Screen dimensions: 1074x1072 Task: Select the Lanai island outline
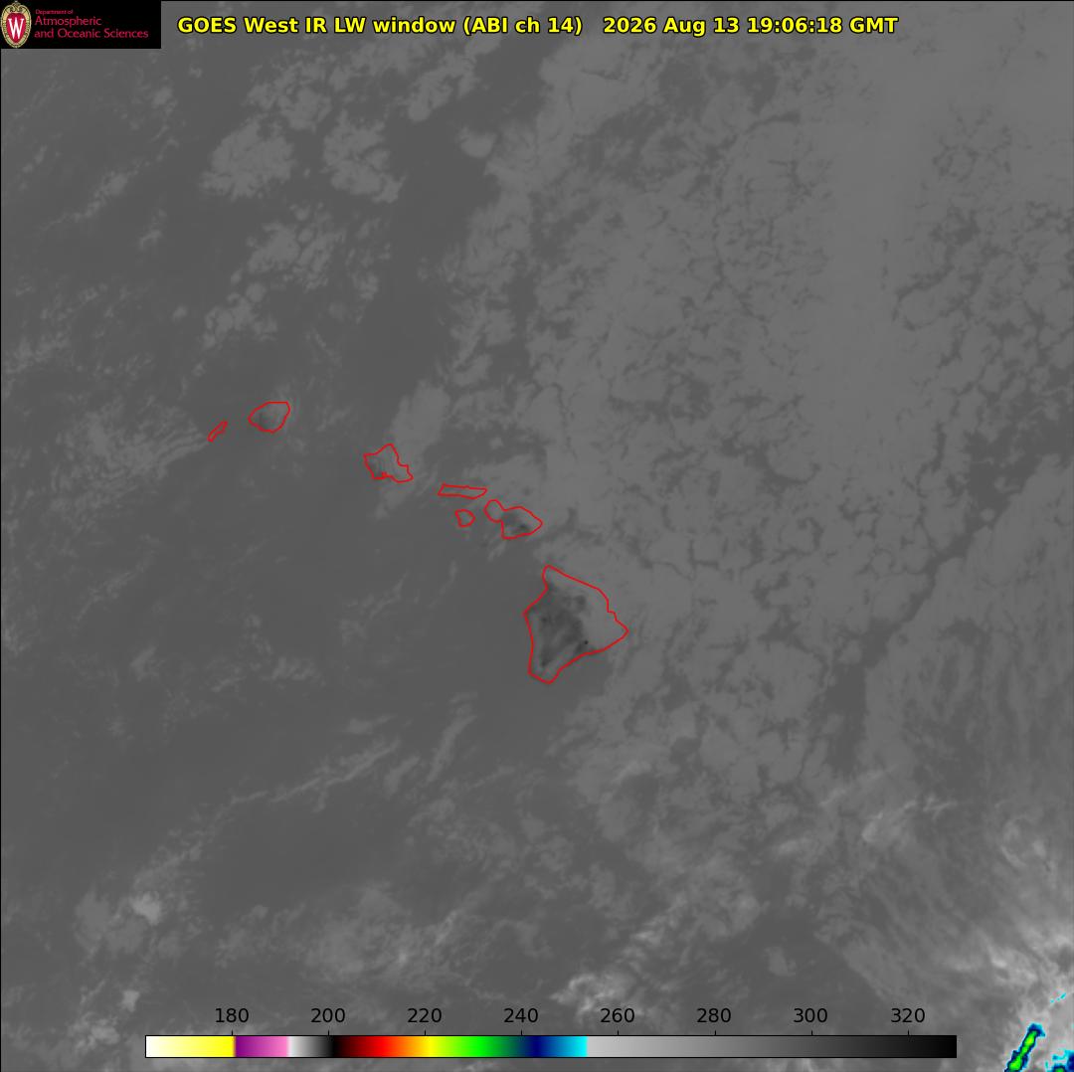(465, 518)
